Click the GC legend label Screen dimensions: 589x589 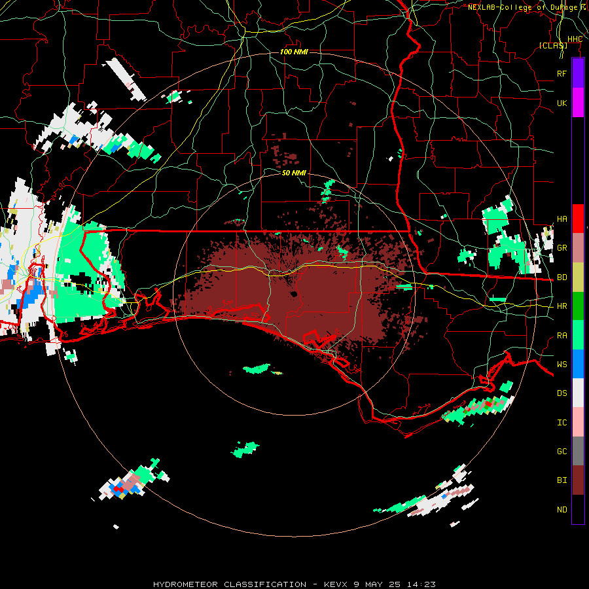[562, 452]
